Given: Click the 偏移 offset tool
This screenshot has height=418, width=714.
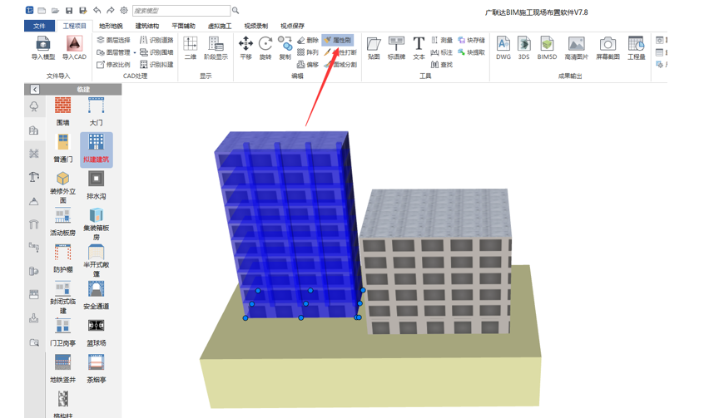Looking at the screenshot, I should point(308,65).
